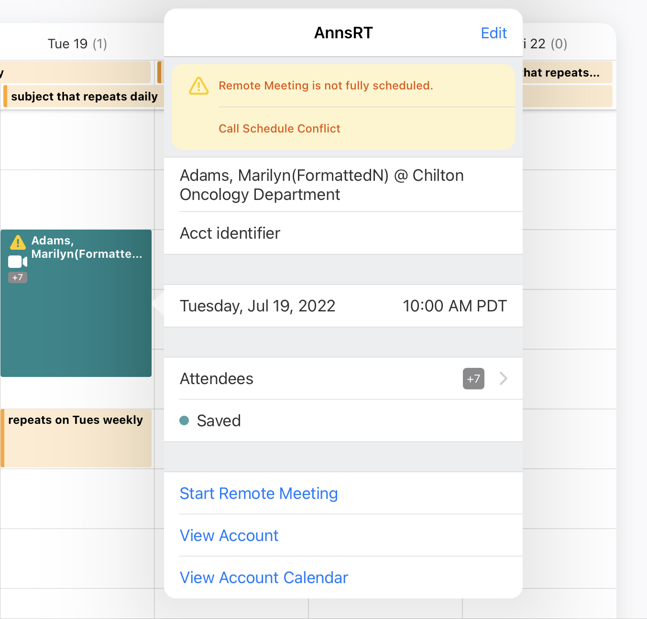Click the warning icon on the teal calendar event
The height and width of the screenshot is (619, 647).
pos(18,243)
